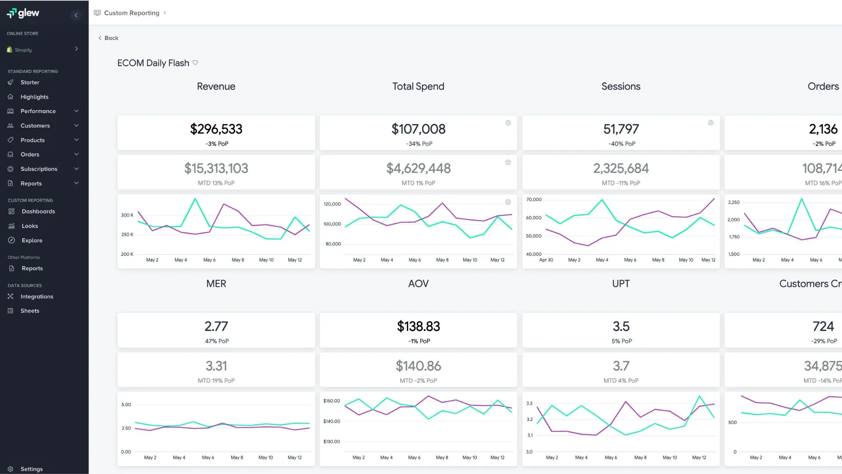The image size is (842, 474).
Task: Click the Sessions line chart
Action: 621,231
